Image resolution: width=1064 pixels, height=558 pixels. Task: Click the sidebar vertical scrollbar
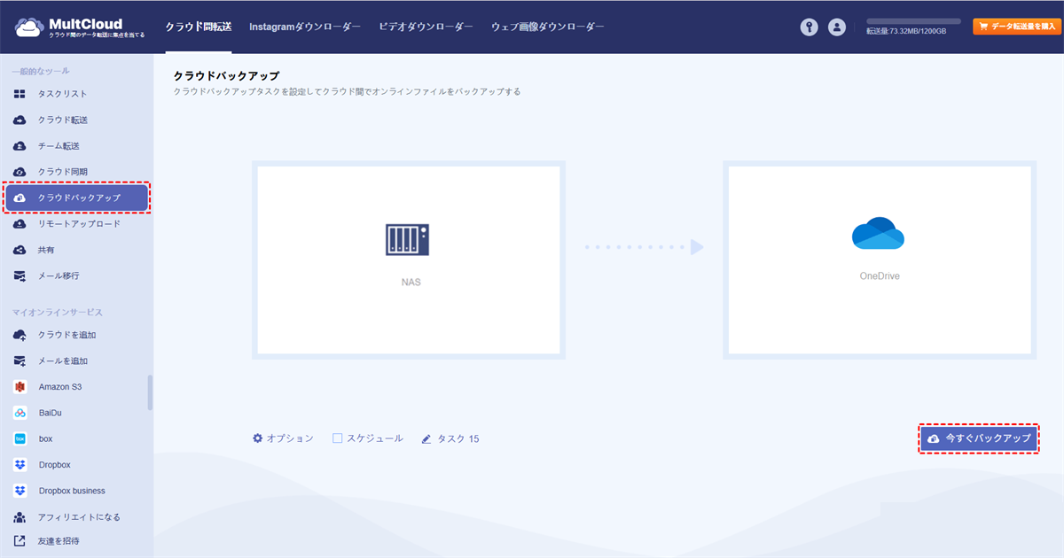point(150,392)
